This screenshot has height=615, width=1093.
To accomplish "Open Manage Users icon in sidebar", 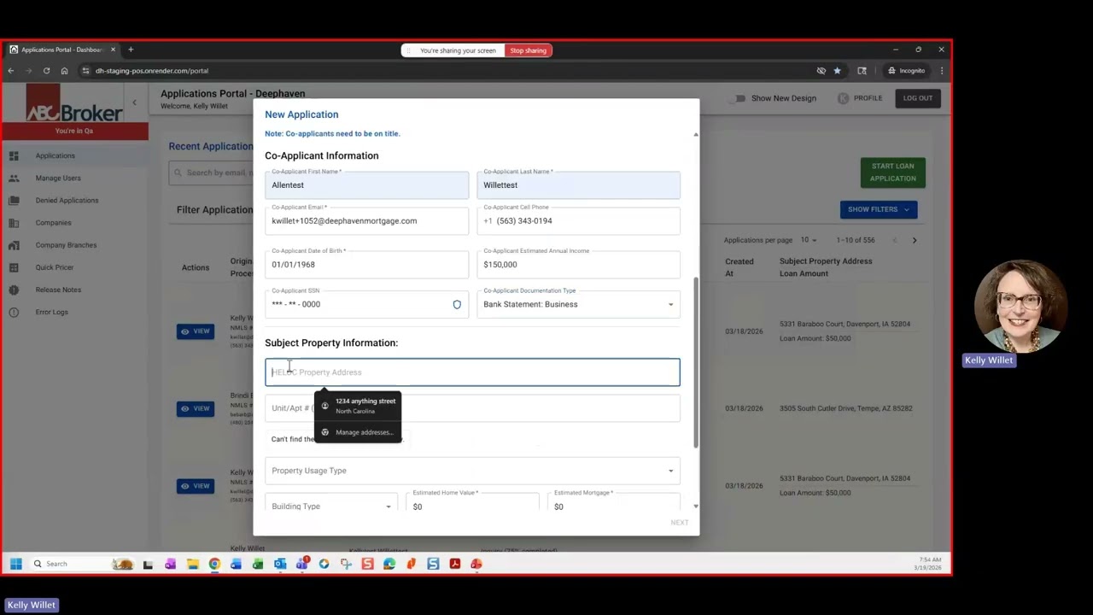I will pyautogui.click(x=14, y=179).
